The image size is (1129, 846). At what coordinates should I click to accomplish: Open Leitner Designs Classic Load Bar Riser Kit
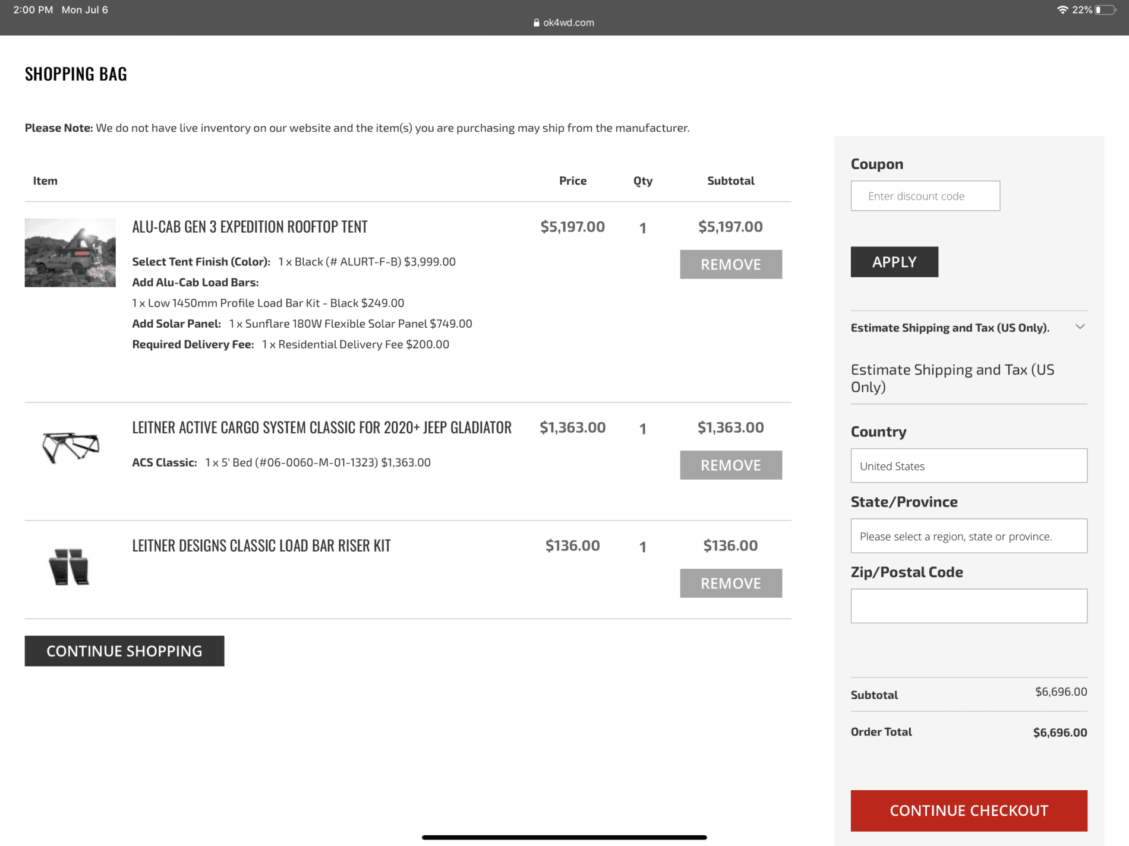point(261,546)
